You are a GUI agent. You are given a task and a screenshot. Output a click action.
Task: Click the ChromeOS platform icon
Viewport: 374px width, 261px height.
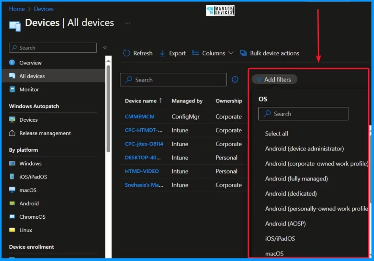pyautogui.click(x=12, y=217)
